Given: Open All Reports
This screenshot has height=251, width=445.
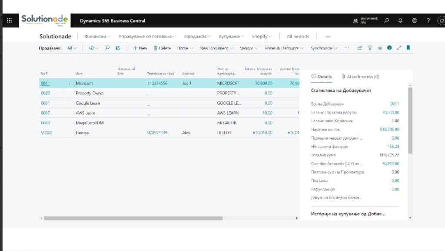Looking at the screenshot, I should [x=298, y=37].
